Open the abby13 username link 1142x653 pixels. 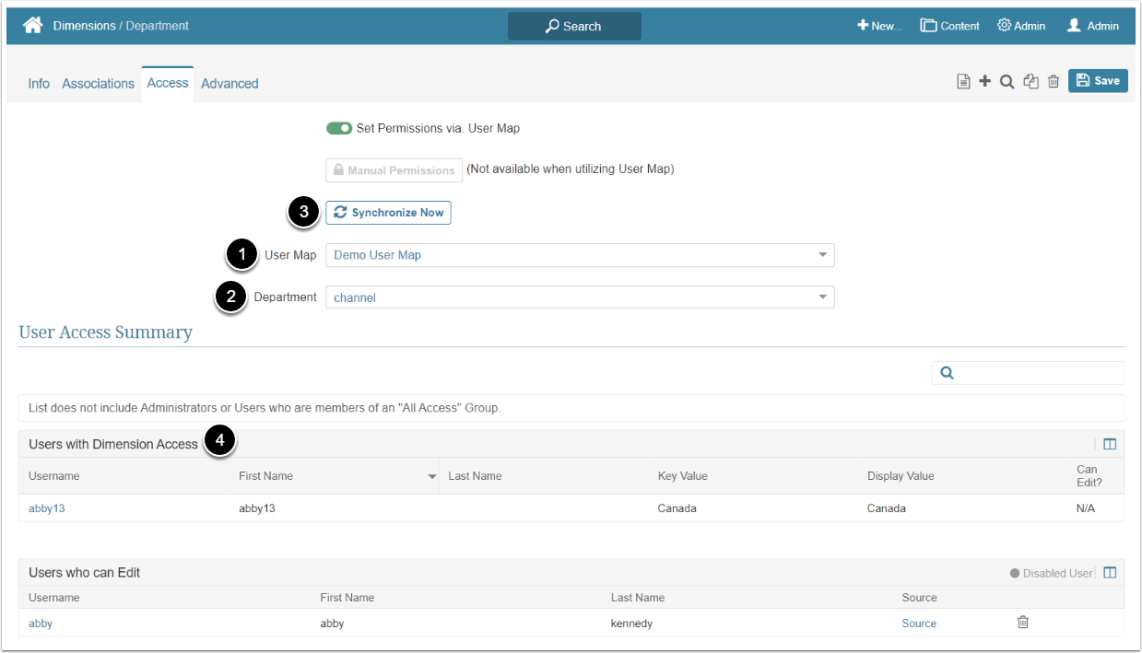pos(46,508)
